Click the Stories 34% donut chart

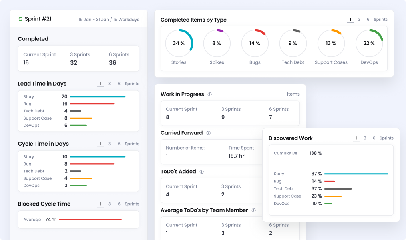(x=179, y=43)
